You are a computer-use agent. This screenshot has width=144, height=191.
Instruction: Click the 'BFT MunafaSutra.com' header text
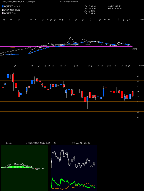point(69,2)
